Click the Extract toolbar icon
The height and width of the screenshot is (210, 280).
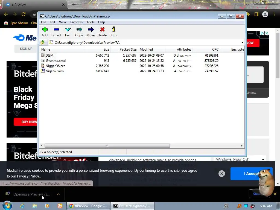click(56, 32)
